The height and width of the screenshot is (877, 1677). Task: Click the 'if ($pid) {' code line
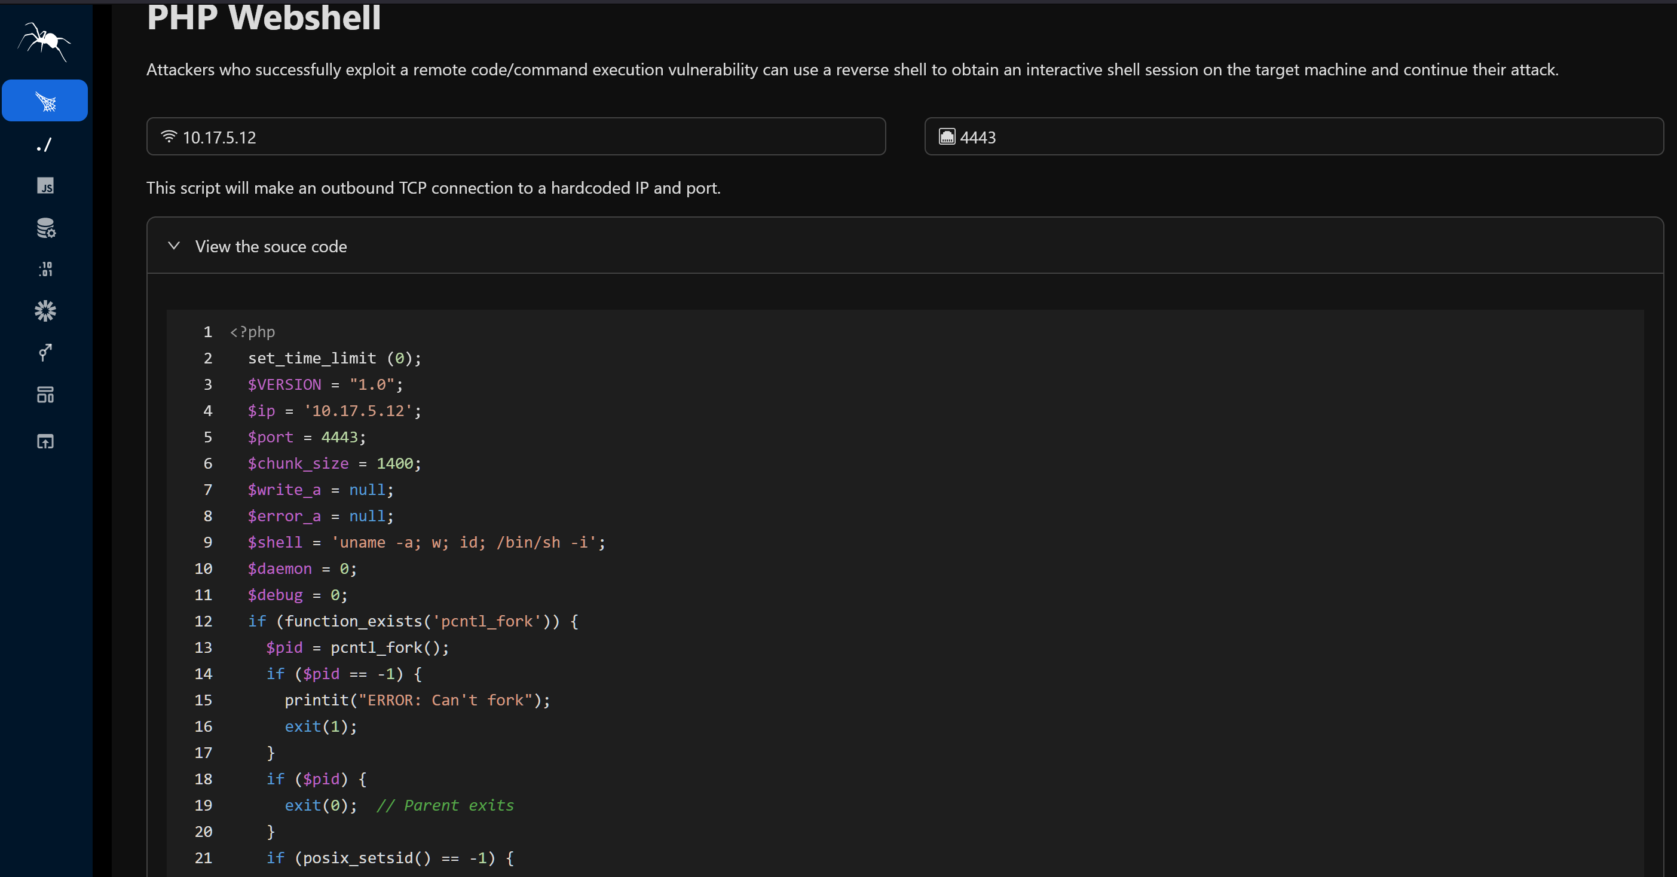(x=316, y=780)
